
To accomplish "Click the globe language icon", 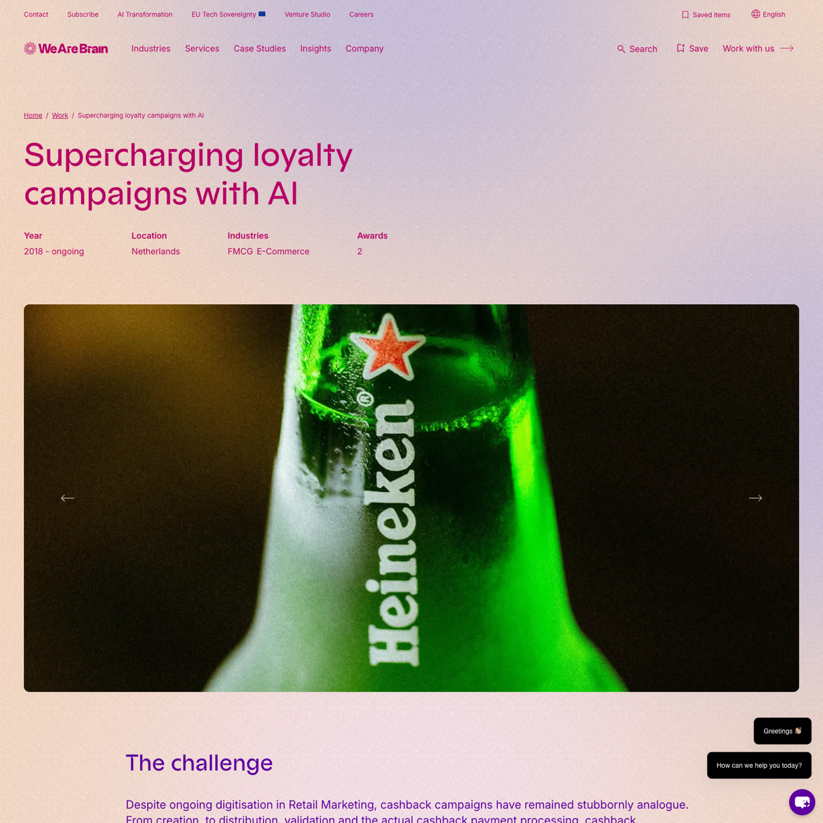I will (755, 14).
